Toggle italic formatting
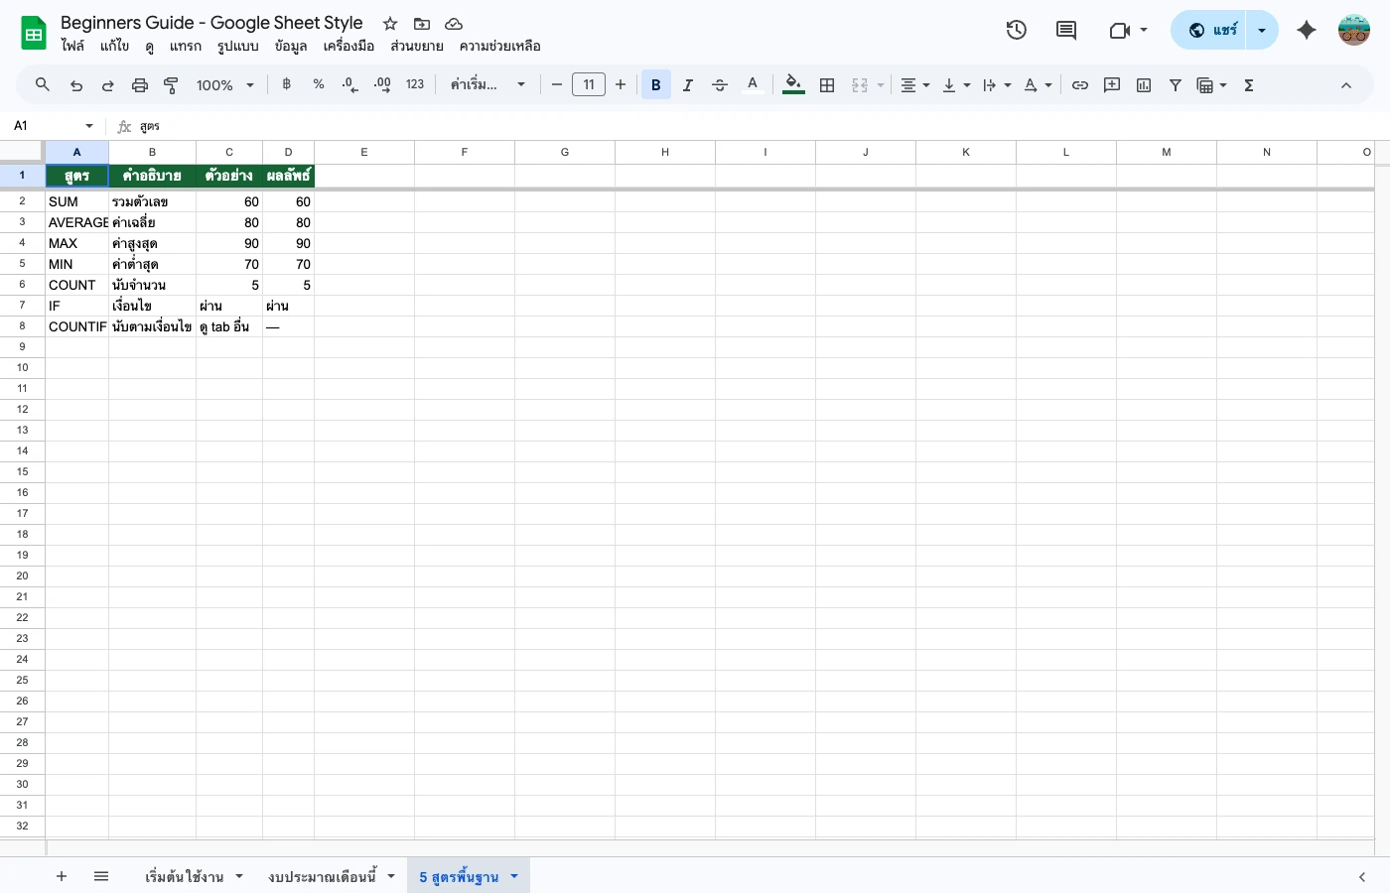 click(688, 84)
